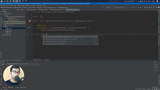The width and height of the screenshot is (160, 90).
Task: Click Select Opened File target icon
Action: (x=17, y=10)
